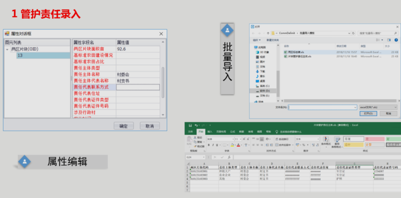Image resolution: width=401 pixels, height=198 pixels.
Task: Toggle Italic formatting in Excel
Action: pos(213,145)
